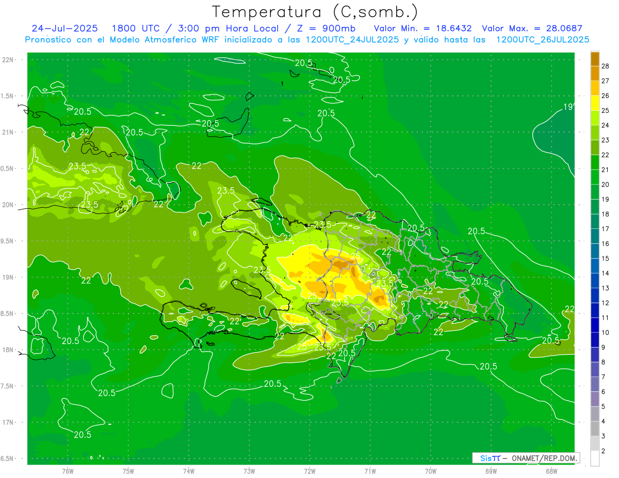The height and width of the screenshot is (478, 619).
Task: Click the blue "SisTT" logo text
Action: [490, 458]
